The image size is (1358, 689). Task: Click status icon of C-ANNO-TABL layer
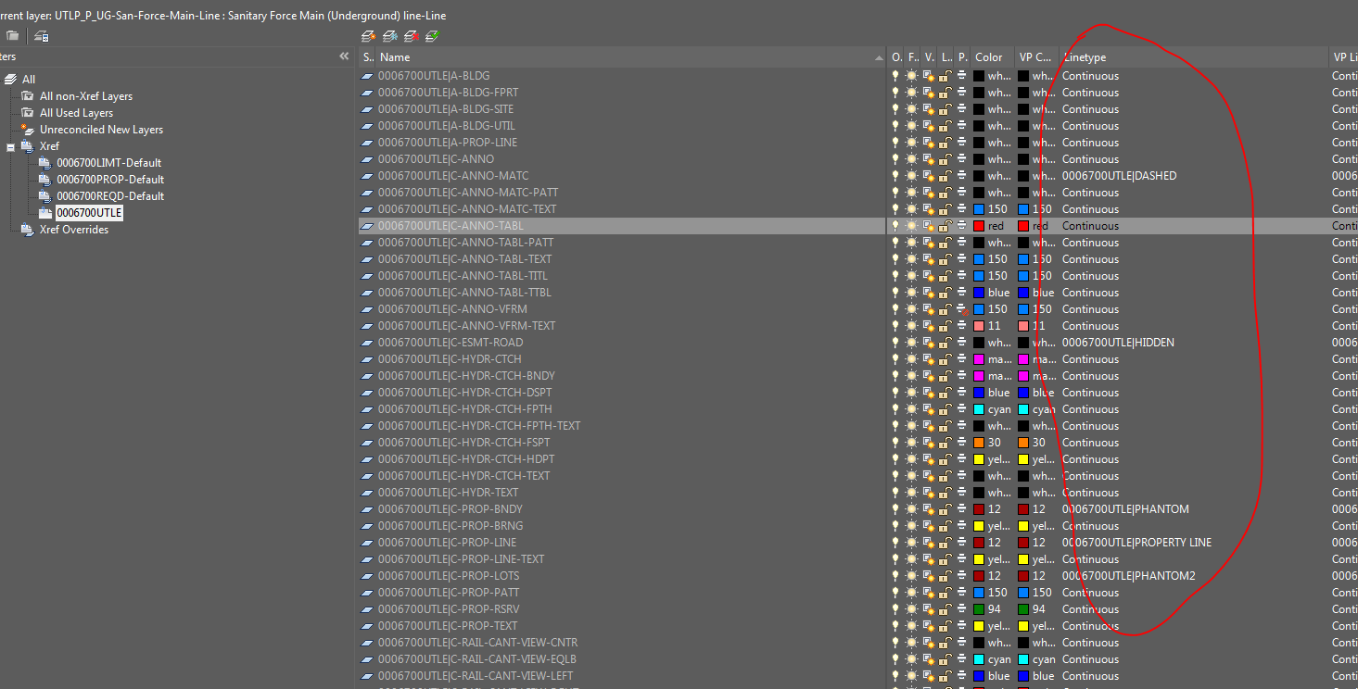click(368, 226)
